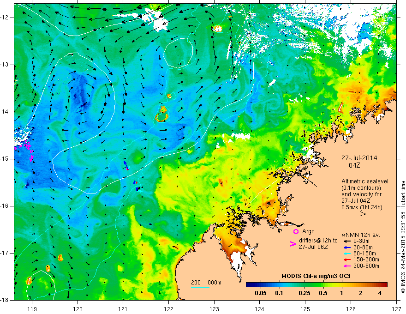Click the magenta drifters chevron symbol in legend

293,244
